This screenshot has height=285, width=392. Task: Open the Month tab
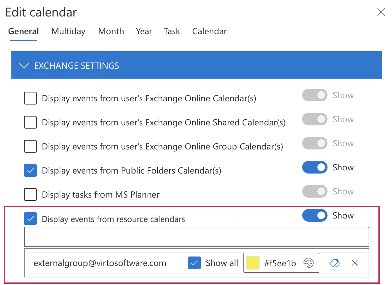pos(111,31)
